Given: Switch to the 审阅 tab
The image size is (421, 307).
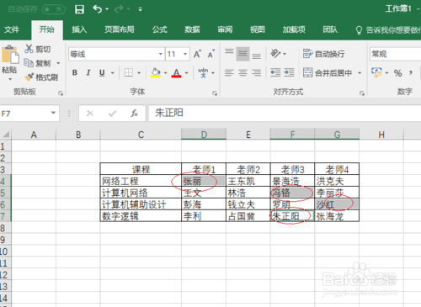Looking at the screenshot, I should point(225,29).
